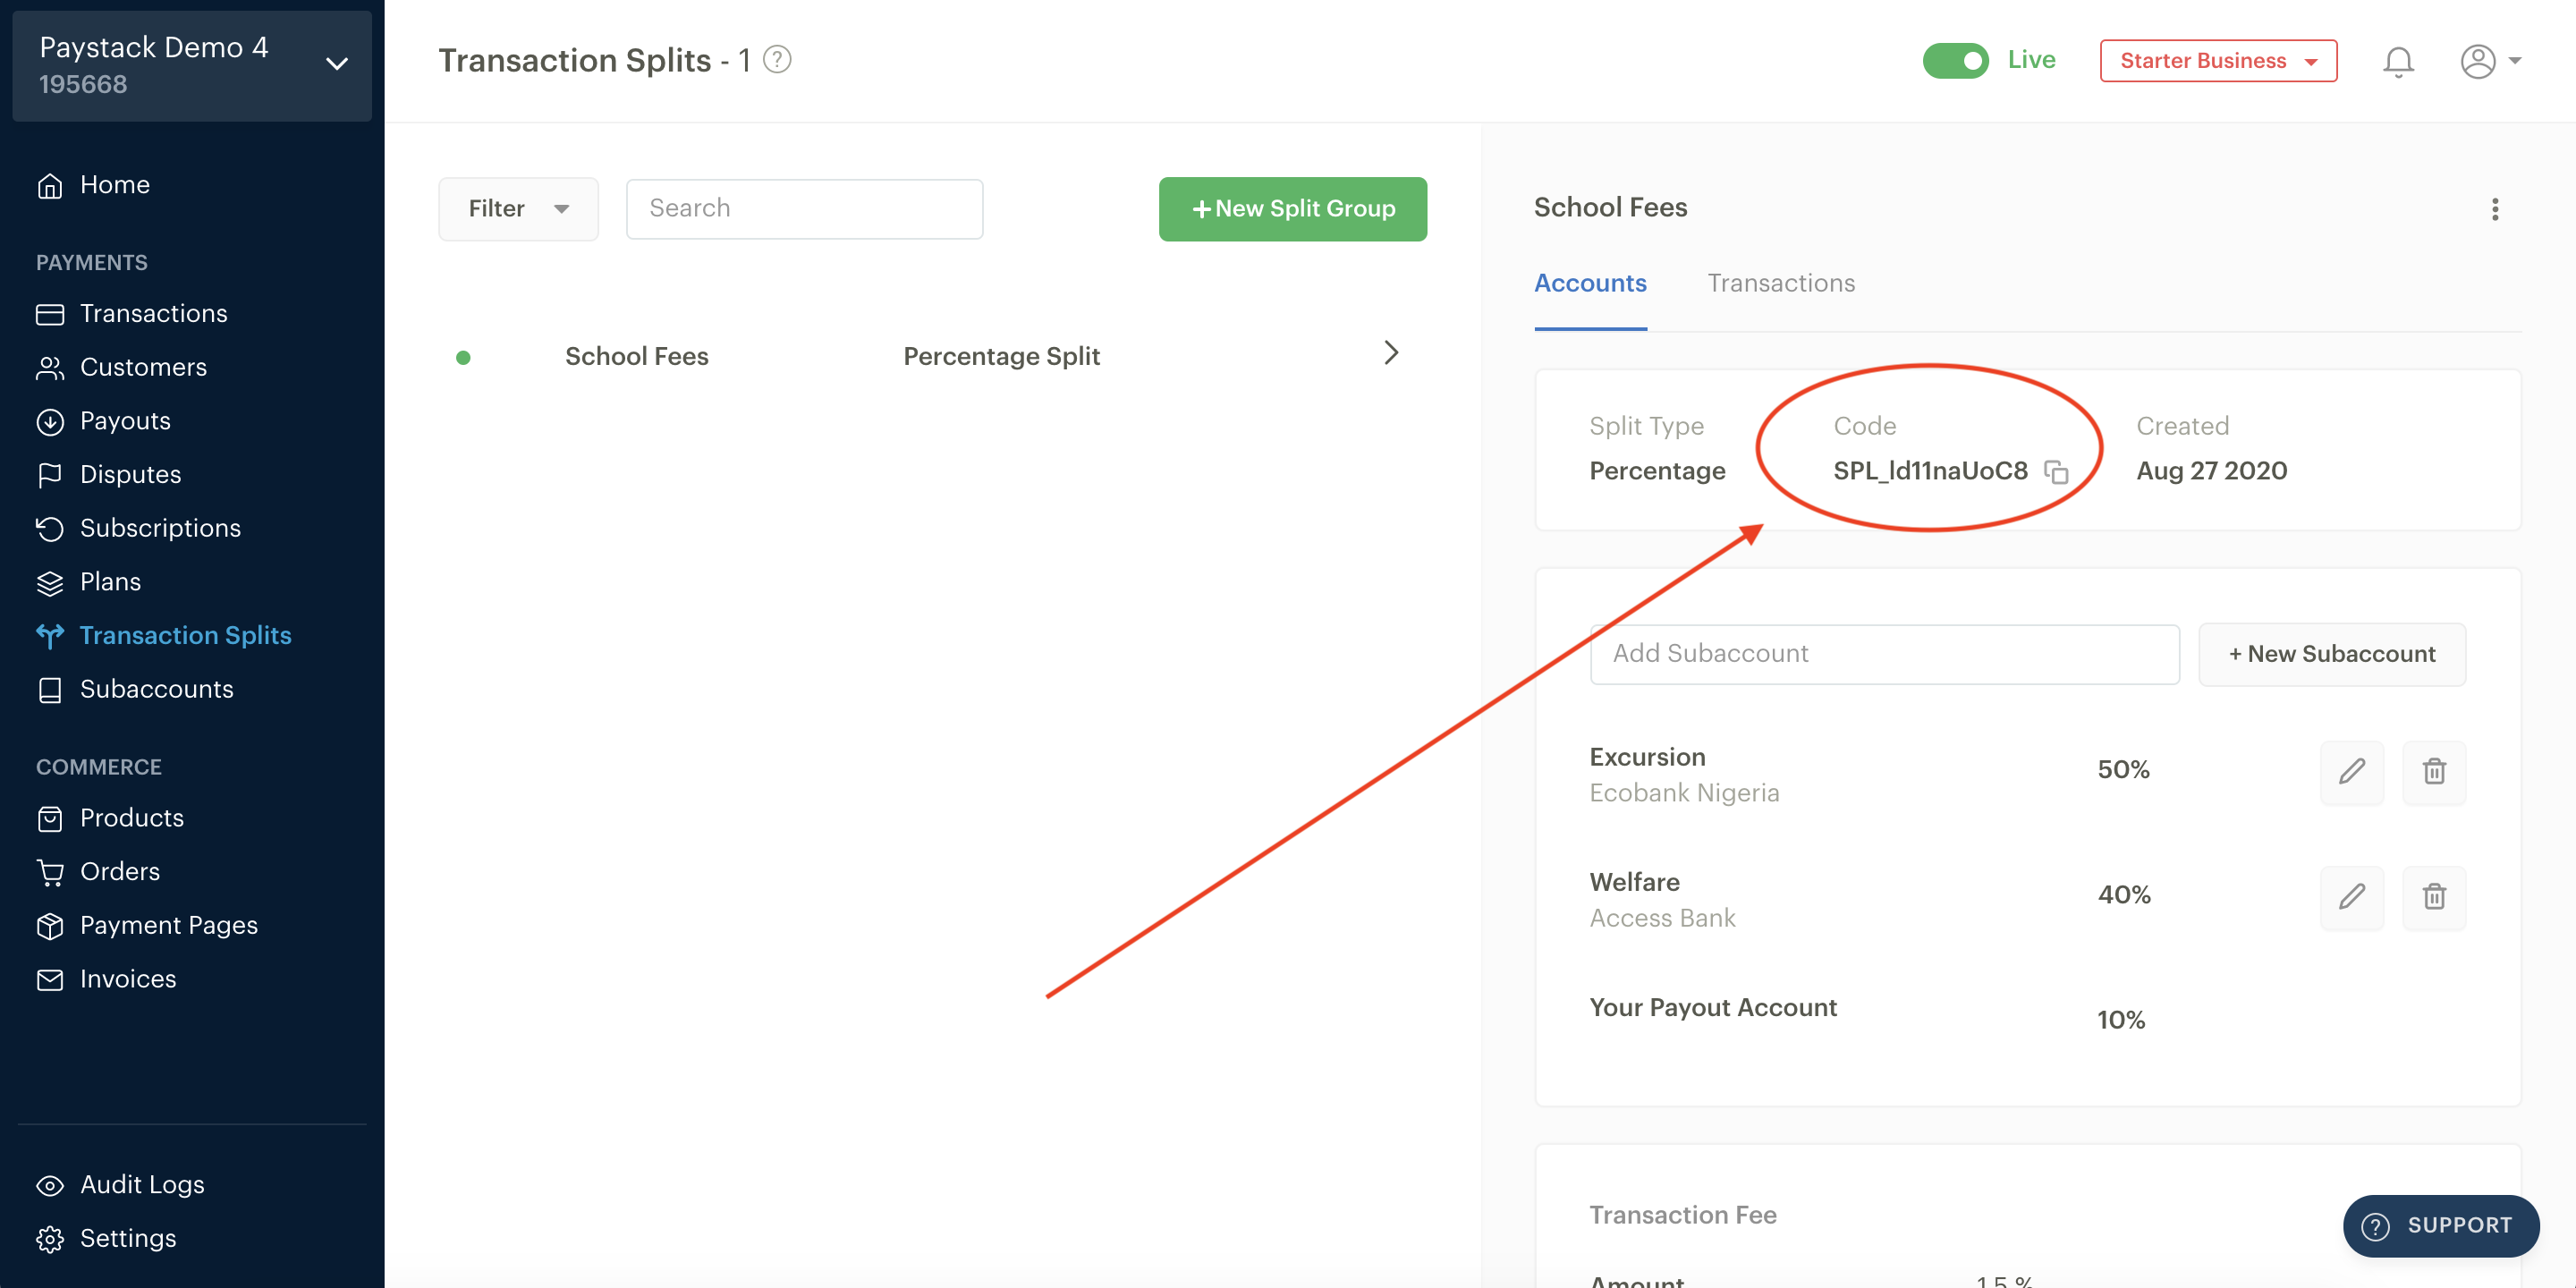Open the Starter Business dropdown
The height and width of the screenshot is (1288, 2576).
click(2218, 61)
